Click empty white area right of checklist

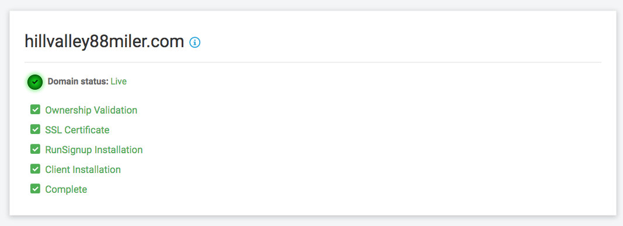coord(377,151)
